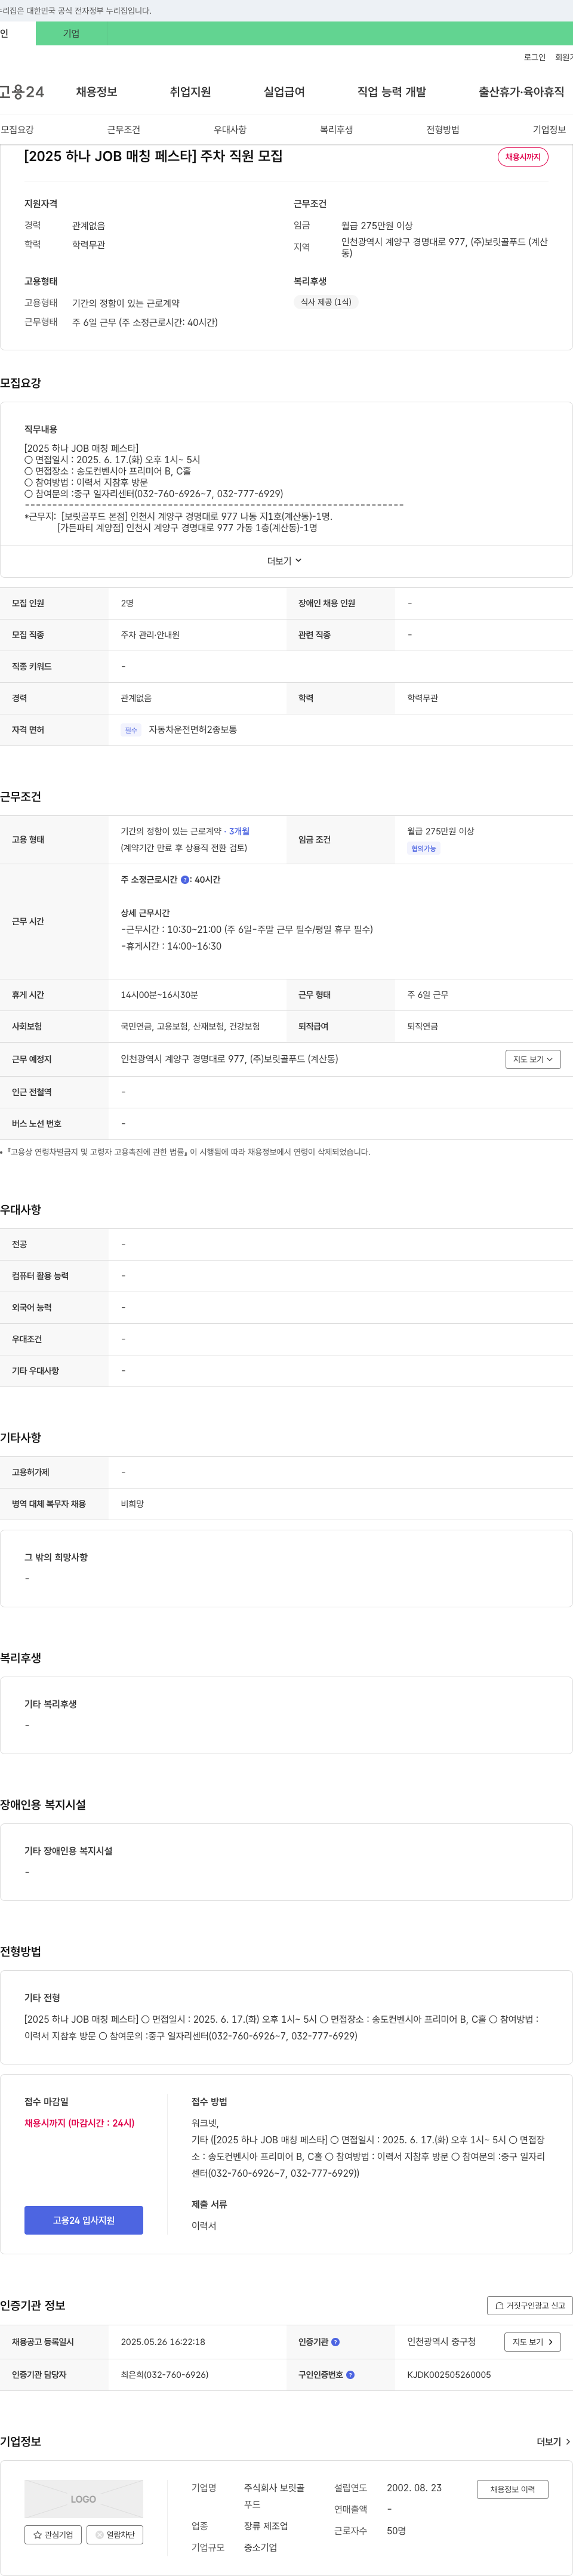Select the 장류 제조업 industry value

(266, 2526)
